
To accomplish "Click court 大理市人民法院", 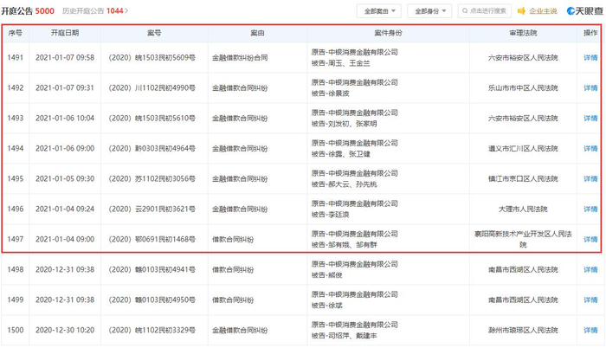I will tap(523, 209).
